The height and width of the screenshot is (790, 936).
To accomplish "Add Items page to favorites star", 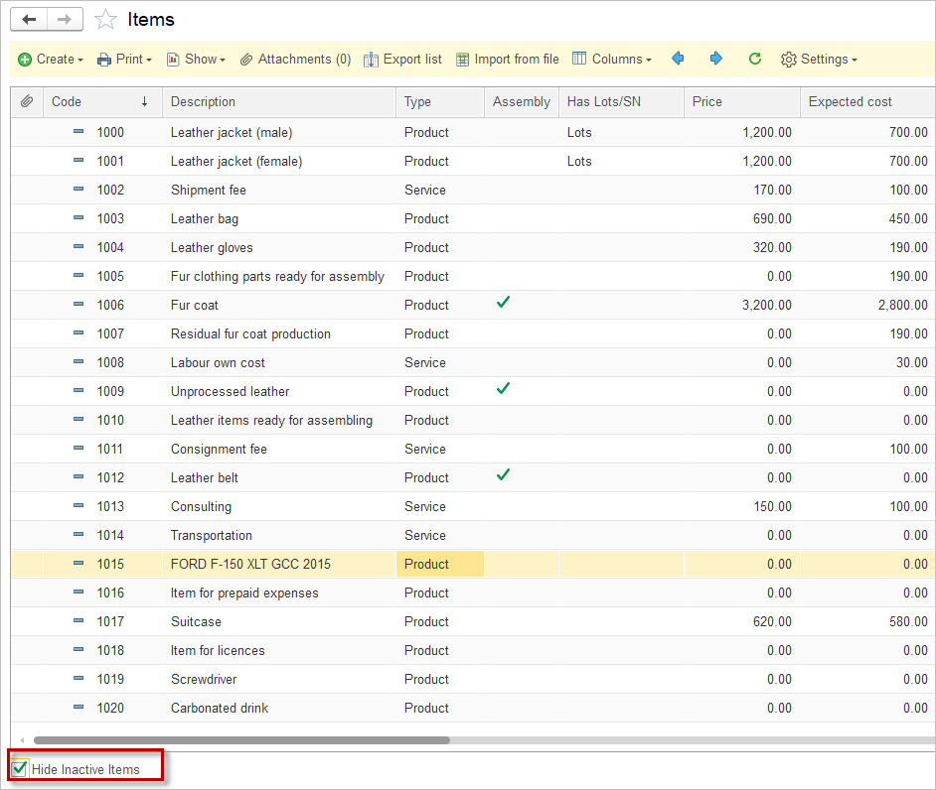I will click(x=105, y=20).
